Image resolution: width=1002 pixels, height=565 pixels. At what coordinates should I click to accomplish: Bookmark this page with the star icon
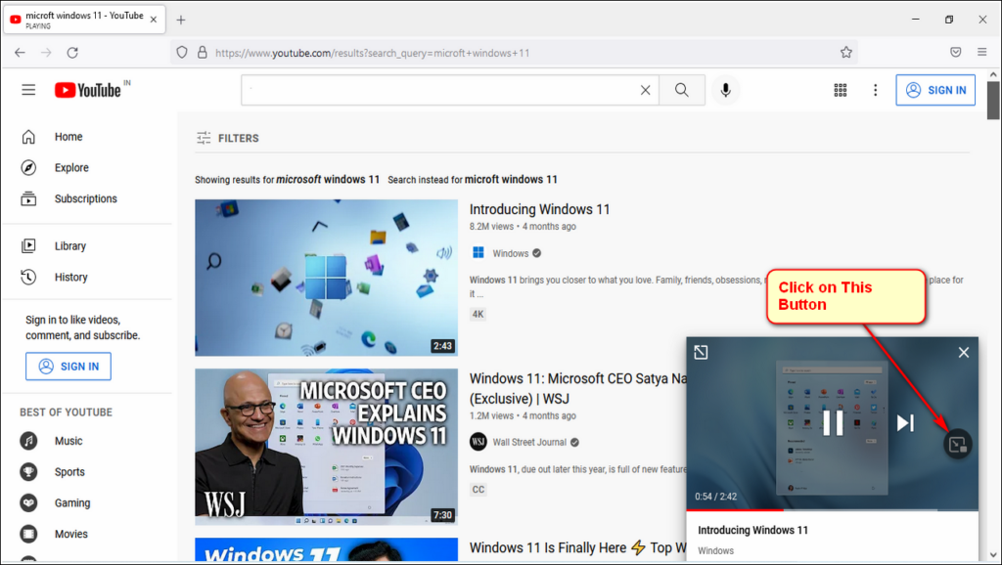coord(846,53)
